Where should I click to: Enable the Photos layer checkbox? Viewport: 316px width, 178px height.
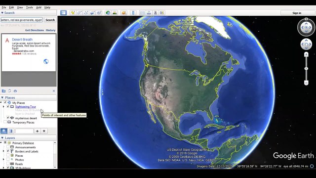(x=8, y=159)
